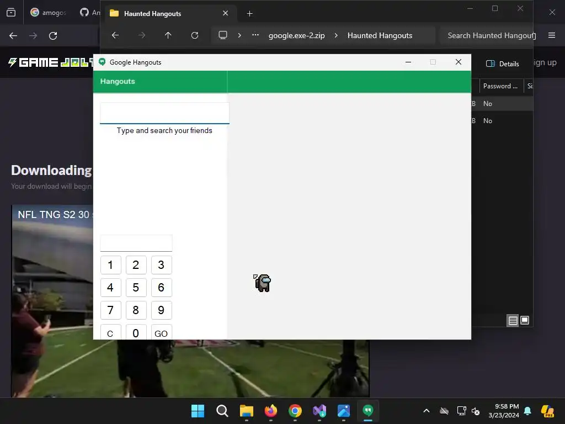Click the This PC monitor icon in address bar
This screenshot has width=565, height=424.
223,35
